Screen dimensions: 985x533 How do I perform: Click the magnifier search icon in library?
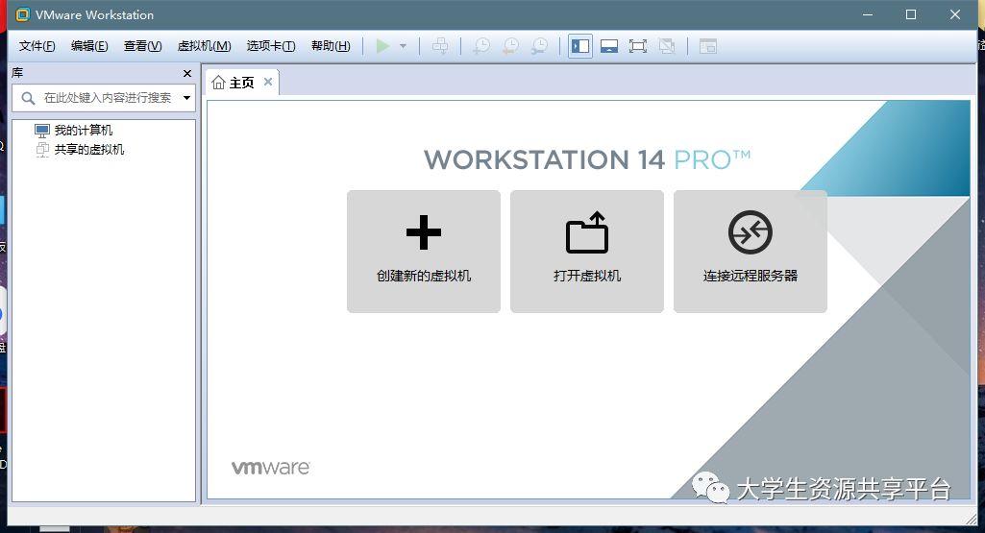(x=28, y=98)
